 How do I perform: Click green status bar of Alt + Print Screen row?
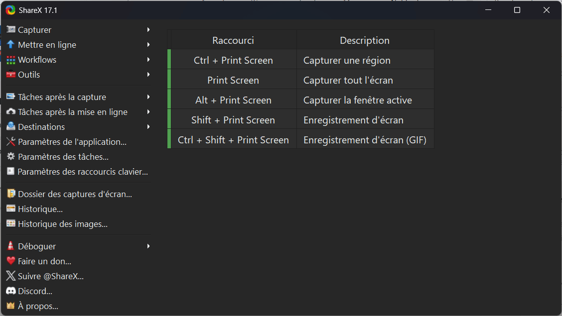click(x=169, y=99)
